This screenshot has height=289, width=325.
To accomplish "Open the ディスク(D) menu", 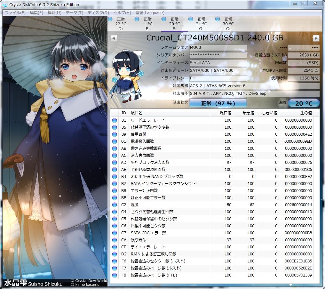I will [98, 13].
